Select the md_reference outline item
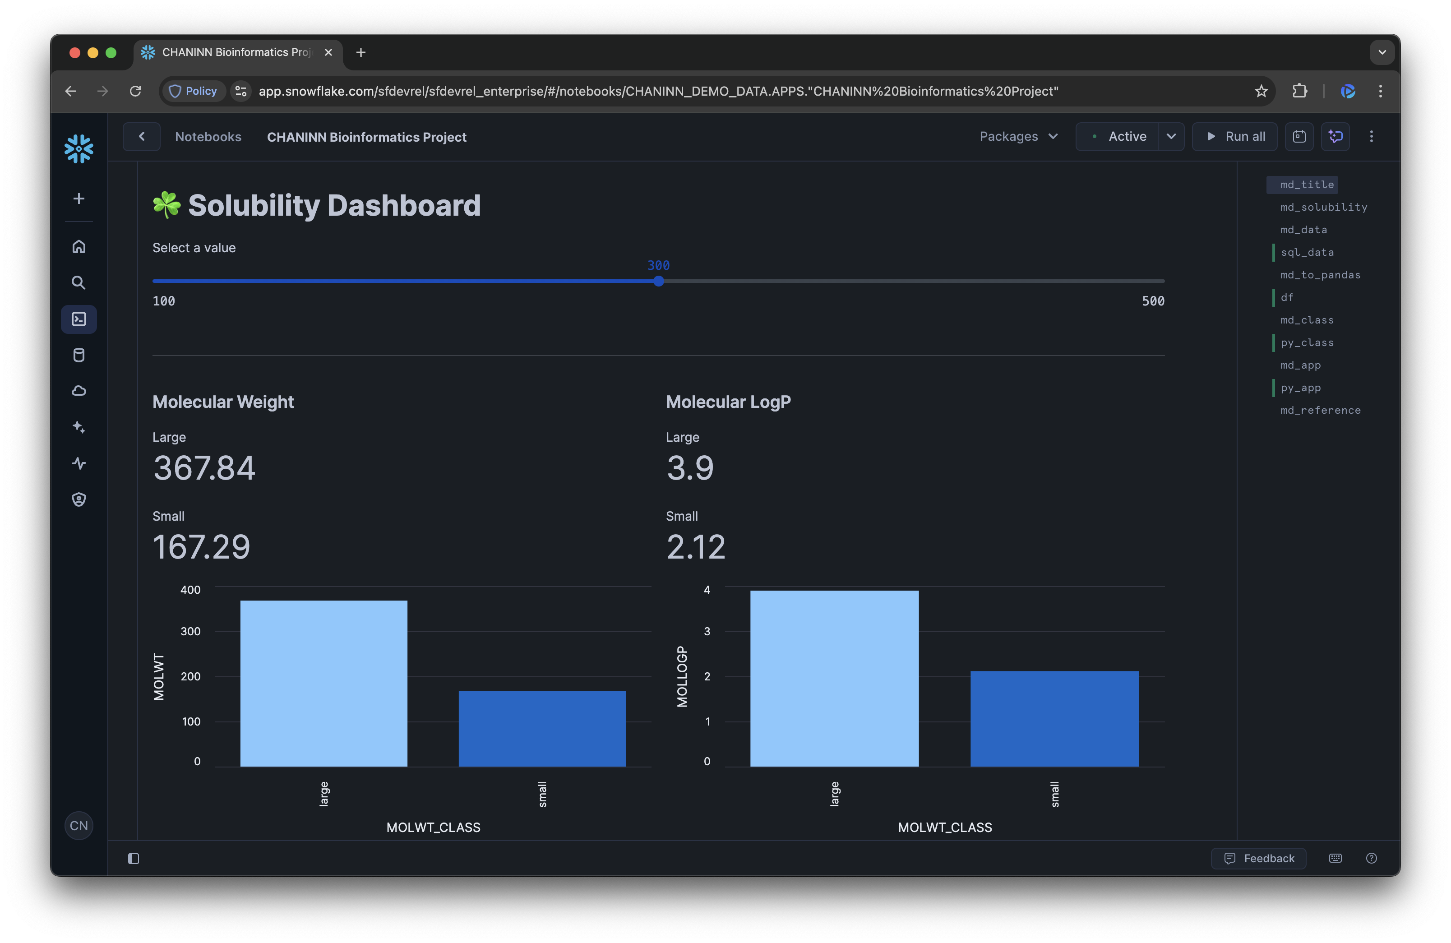Screen dimensions: 1451x943 [x=1320, y=410]
